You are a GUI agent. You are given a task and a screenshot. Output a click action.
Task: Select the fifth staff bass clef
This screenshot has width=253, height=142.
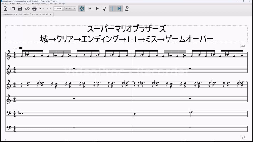tap(9, 113)
